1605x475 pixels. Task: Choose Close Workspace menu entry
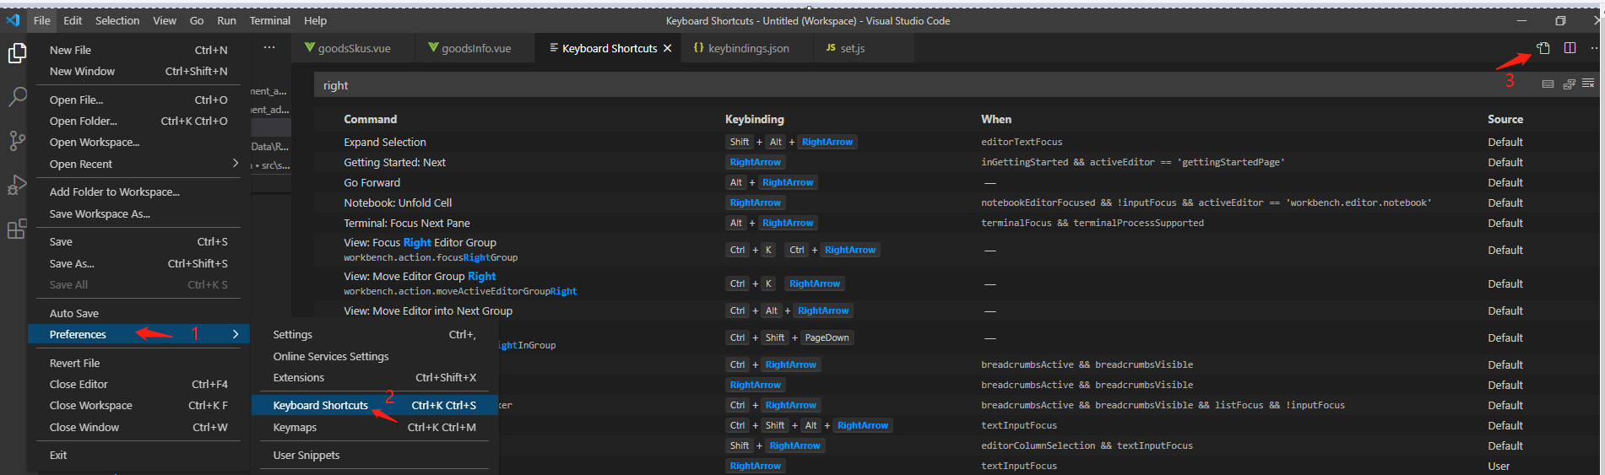[x=139, y=405]
